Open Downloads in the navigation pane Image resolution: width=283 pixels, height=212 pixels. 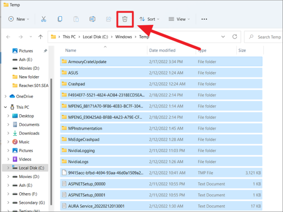coord(29,133)
